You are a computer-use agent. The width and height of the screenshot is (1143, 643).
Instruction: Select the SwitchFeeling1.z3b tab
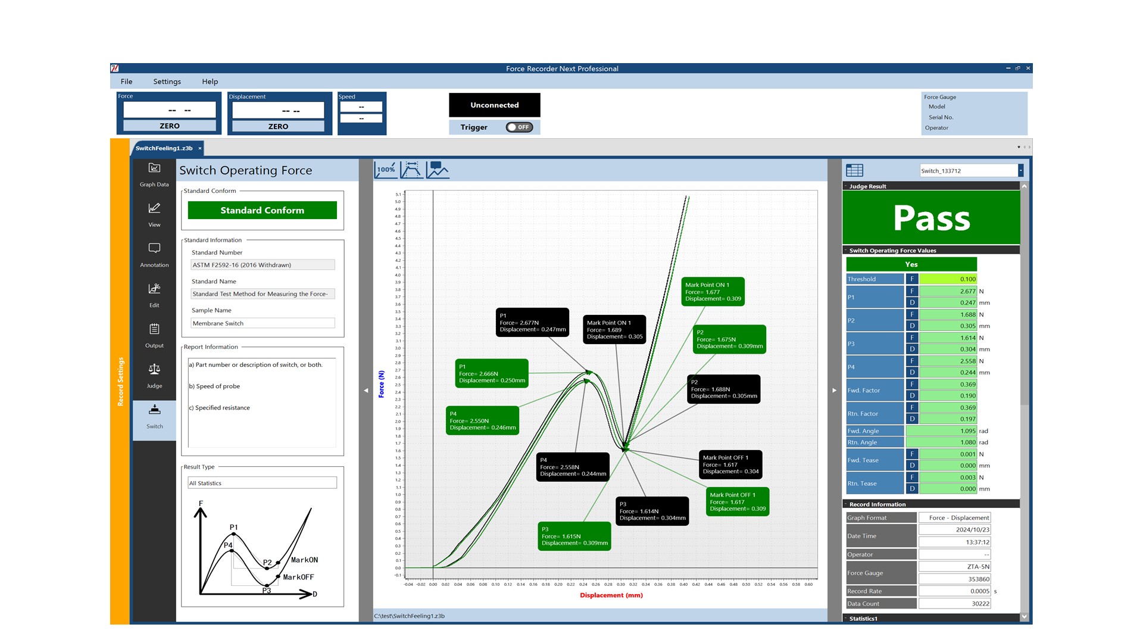pyautogui.click(x=164, y=148)
